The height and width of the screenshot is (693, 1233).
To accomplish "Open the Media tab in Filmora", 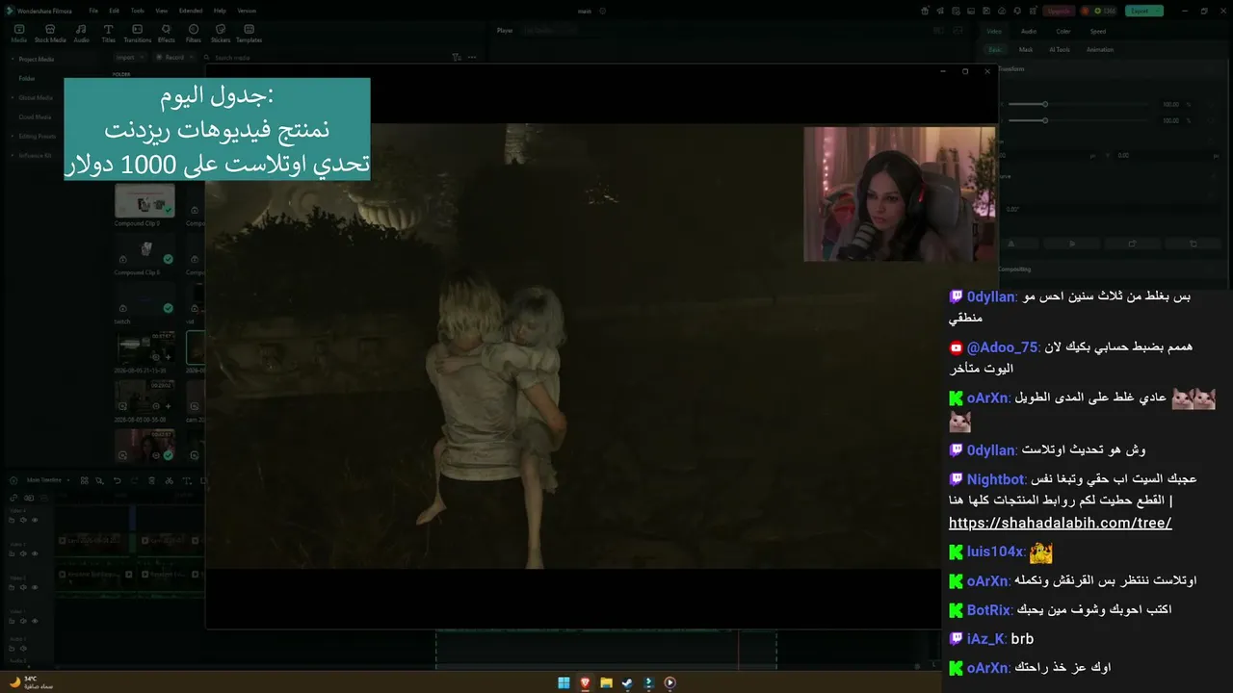I will point(18,34).
